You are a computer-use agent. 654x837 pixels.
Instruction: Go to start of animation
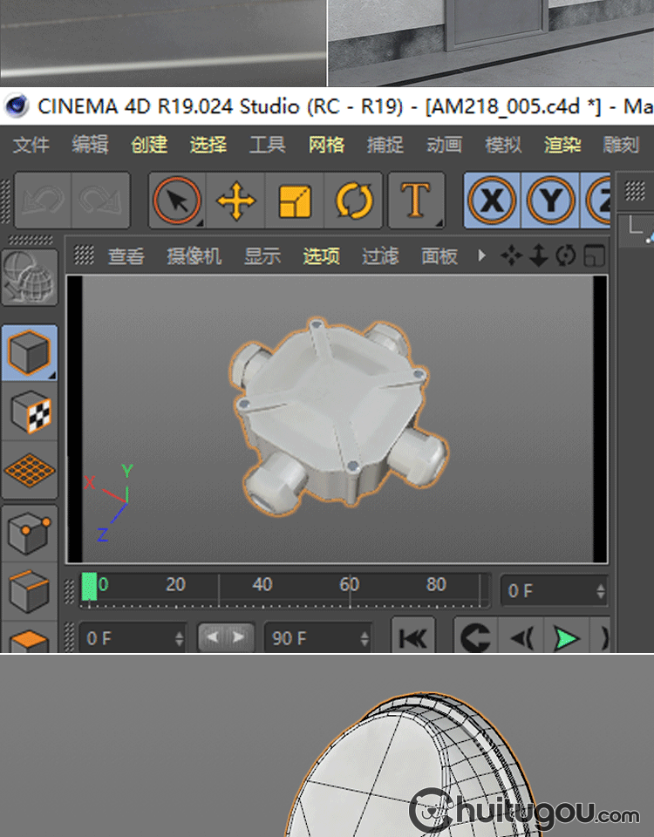tap(413, 636)
